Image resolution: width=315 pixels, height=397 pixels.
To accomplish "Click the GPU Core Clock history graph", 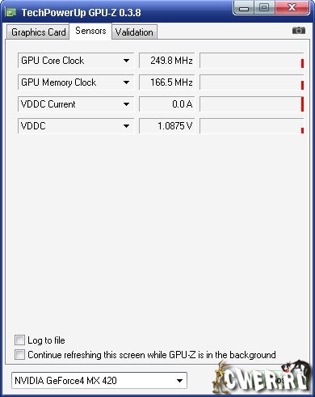I will 252,61.
